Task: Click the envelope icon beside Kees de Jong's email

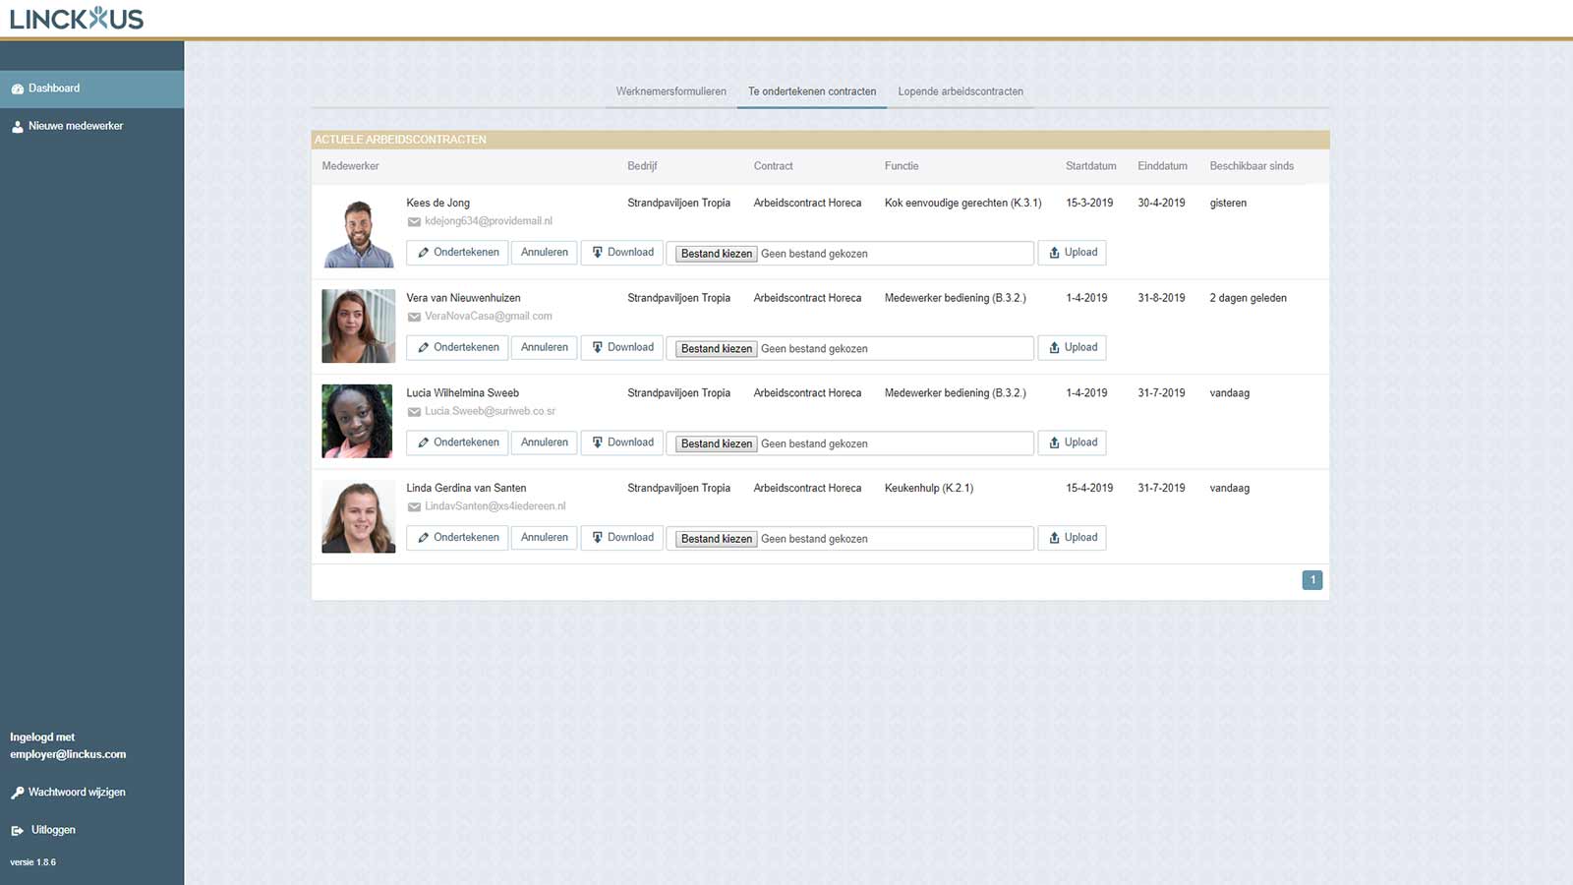Action: point(414,222)
